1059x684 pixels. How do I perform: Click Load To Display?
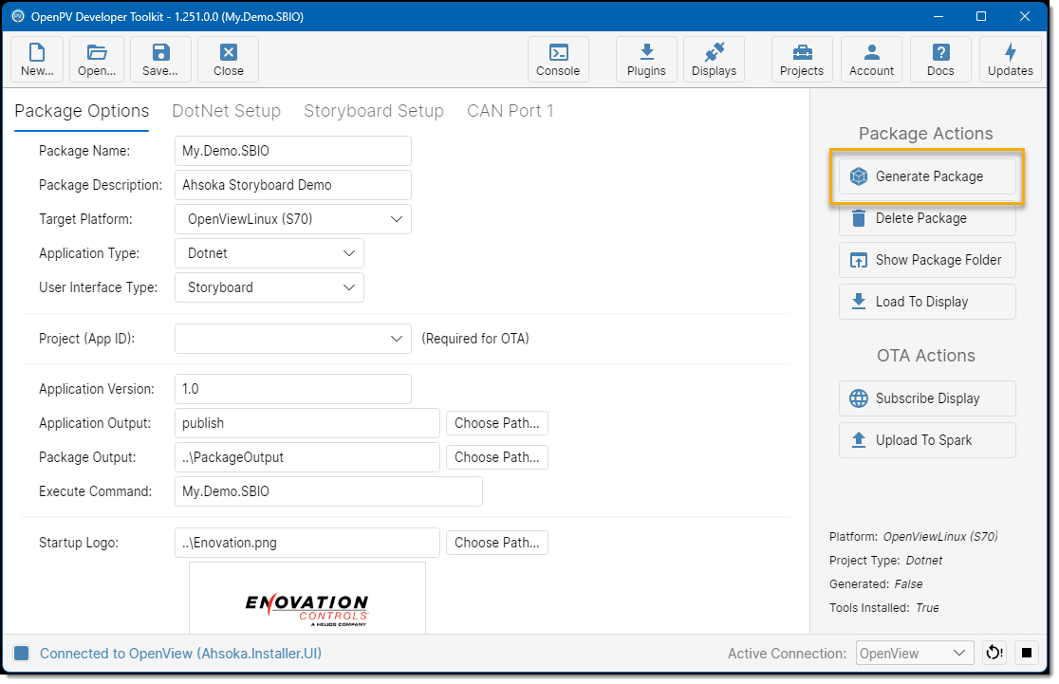coord(927,302)
